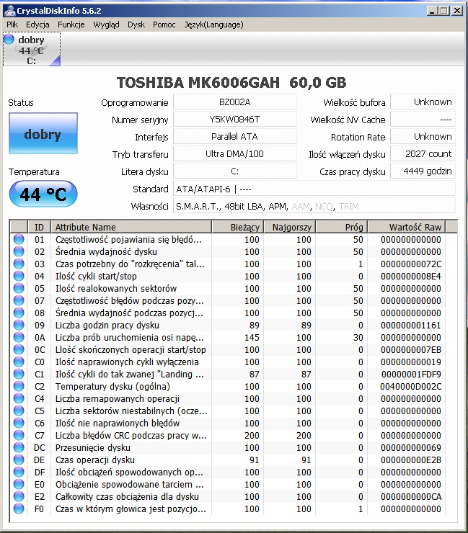Open the Wygląd menu

[x=106, y=24]
